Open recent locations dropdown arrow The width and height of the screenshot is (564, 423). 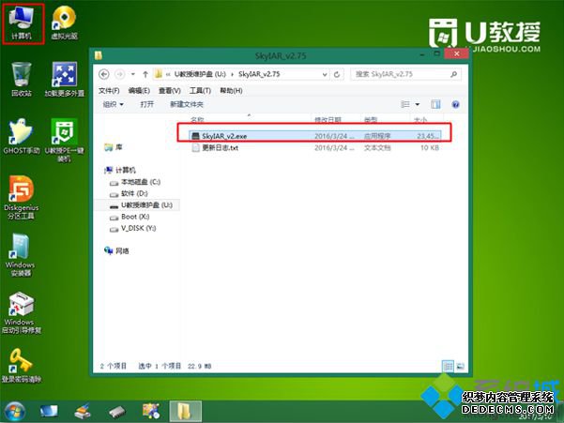[x=133, y=74]
